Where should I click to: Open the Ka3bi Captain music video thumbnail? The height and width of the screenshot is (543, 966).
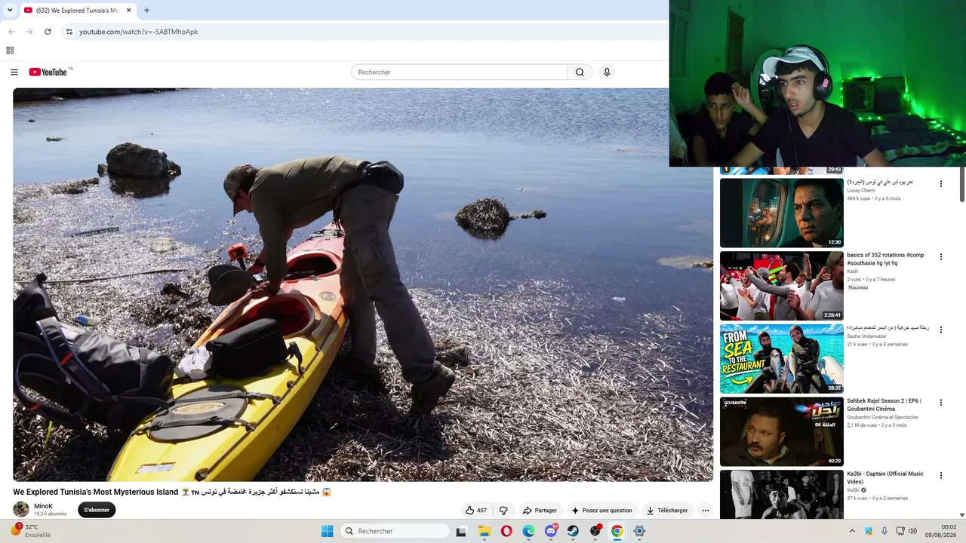pyautogui.click(x=782, y=495)
